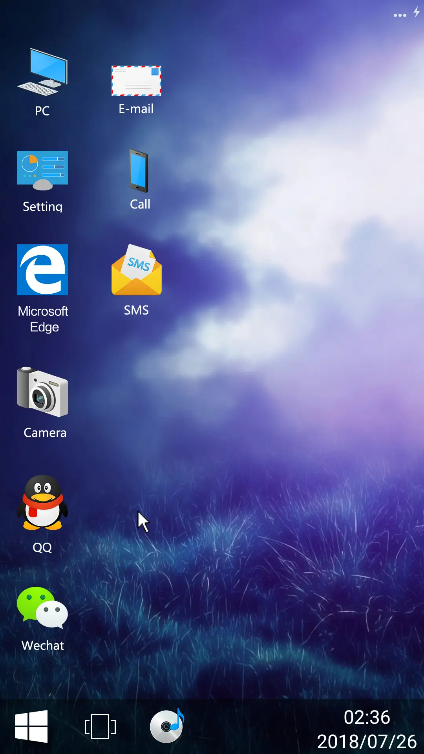Screen dimensions: 424x754
Task: Click the 02:36 clock in taskbar
Action: [x=367, y=717]
